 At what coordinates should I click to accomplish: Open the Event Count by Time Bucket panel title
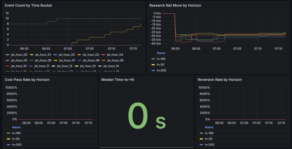[x=28, y=5]
